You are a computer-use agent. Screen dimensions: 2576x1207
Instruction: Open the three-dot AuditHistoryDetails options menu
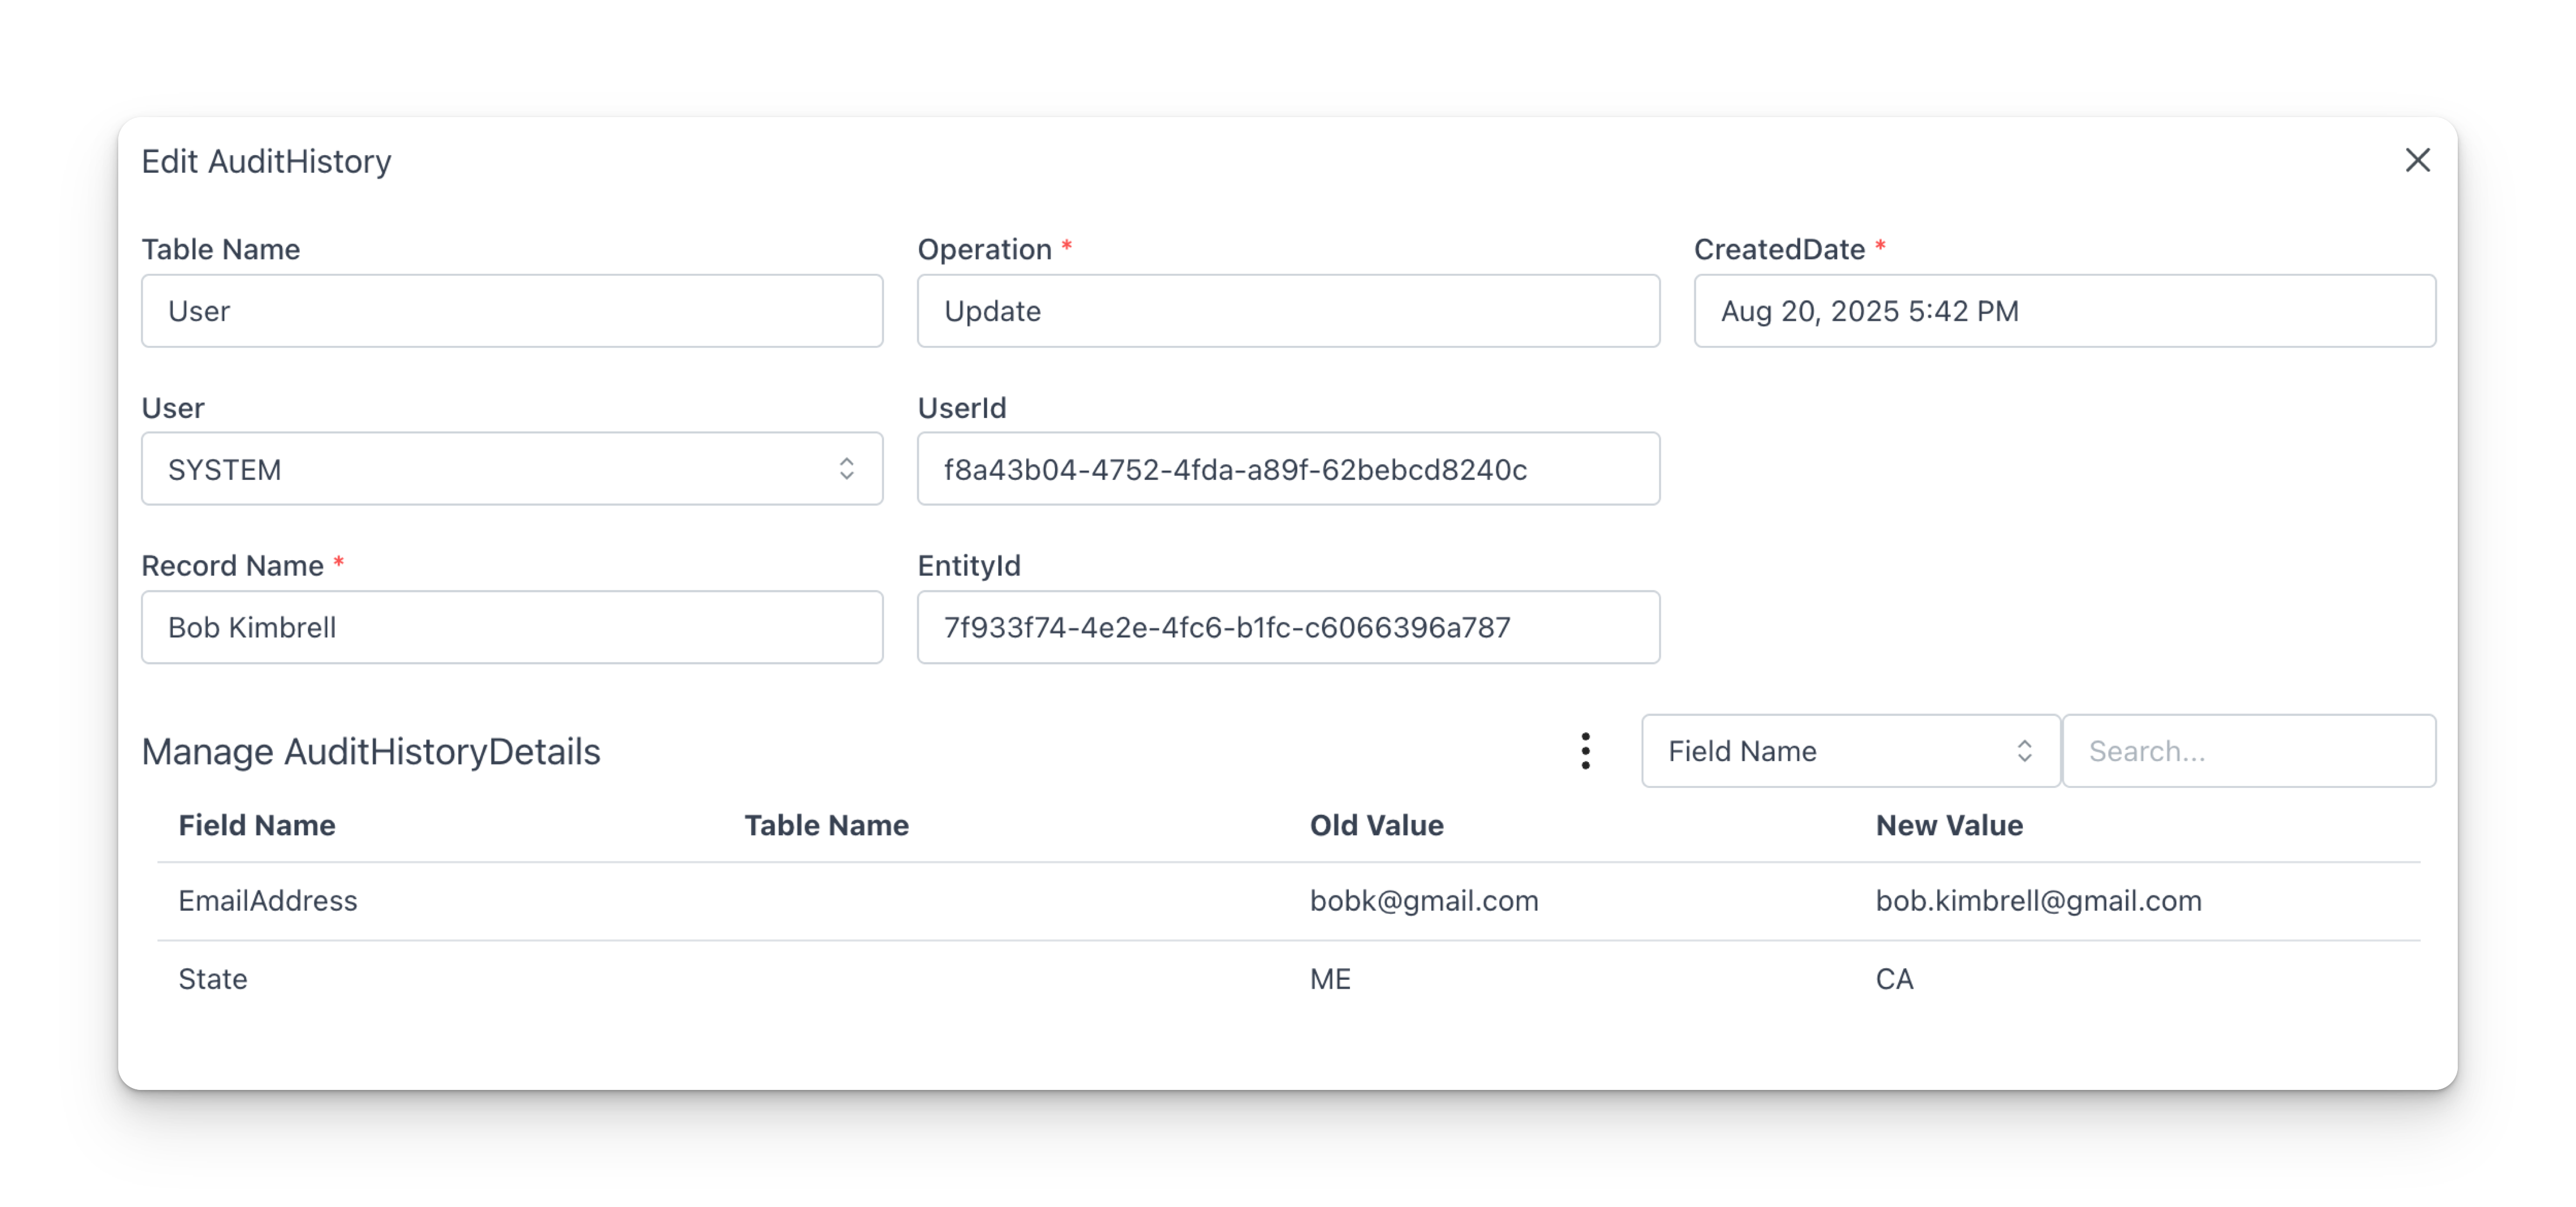1585,751
